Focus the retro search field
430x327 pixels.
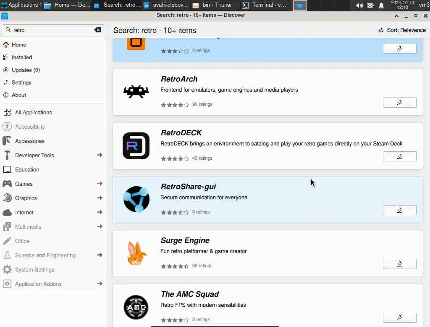pyautogui.click(x=53, y=30)
